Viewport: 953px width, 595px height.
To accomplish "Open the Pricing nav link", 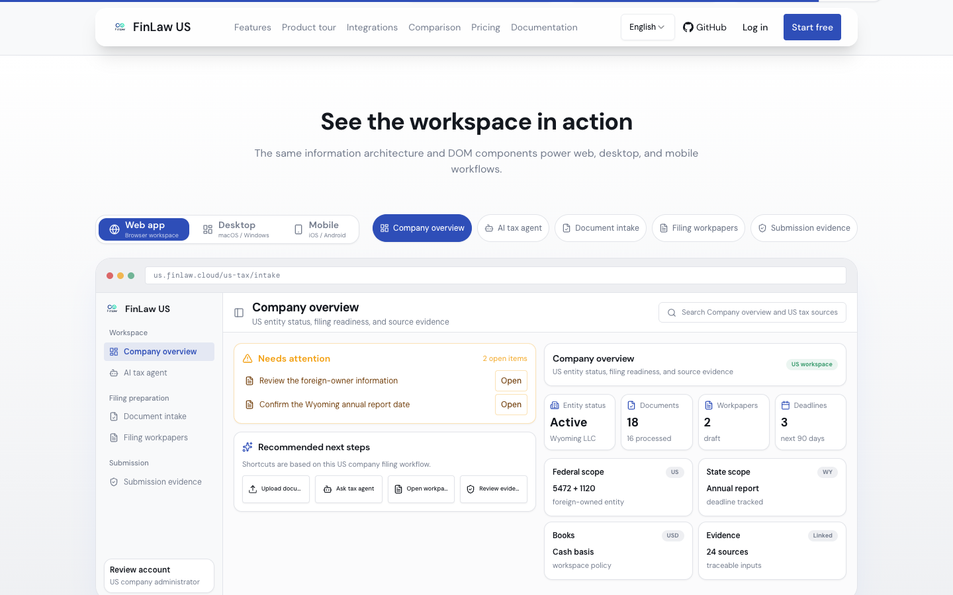I will [486, 27].
